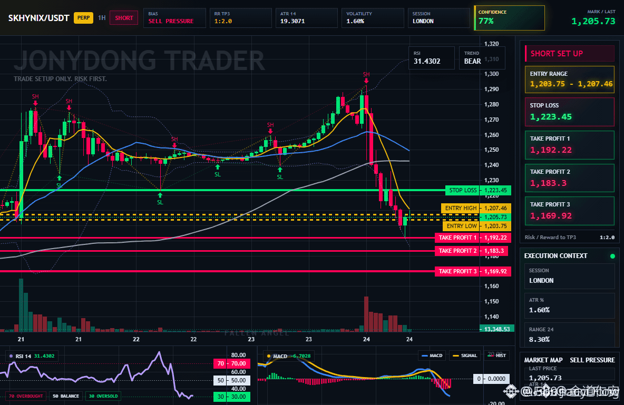Screen dimensions: 624x405
Task: Click the MACD -6.7028 indicator label
Action: tap(289, 356)
